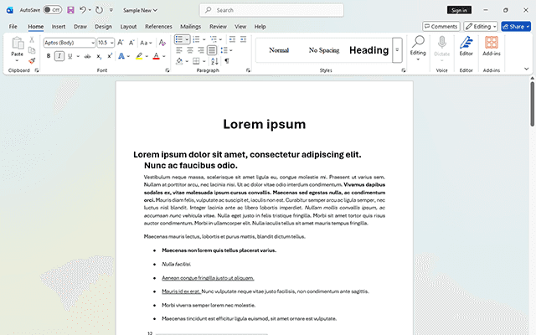This screenshot has width=536, height=335.
Task: Click the Search box in title bar
Action: click(271, 10)
